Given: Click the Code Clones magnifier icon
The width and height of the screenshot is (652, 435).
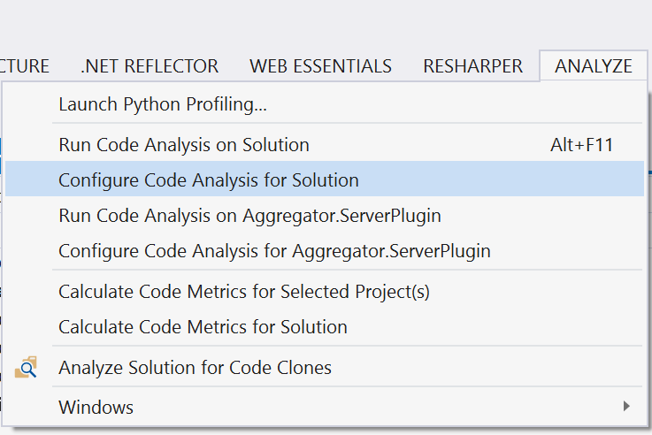Looking at the screenshot, I should point(27,368).
